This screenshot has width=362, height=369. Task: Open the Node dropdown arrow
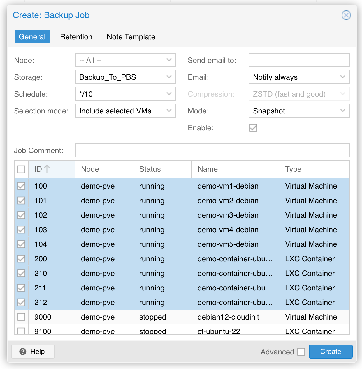pyautogui.click(x=169, y=60)
